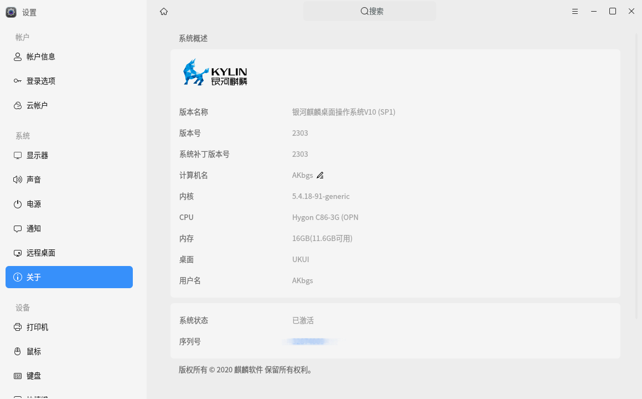This screenshot has width=642, height=399.
Task: Click the remote desktop icon
Action: coord(18,253)
